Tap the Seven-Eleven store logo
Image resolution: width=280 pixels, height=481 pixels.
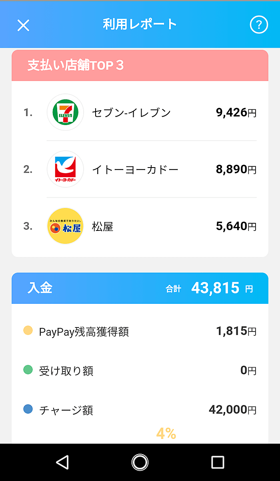click(x=65, y=113)
